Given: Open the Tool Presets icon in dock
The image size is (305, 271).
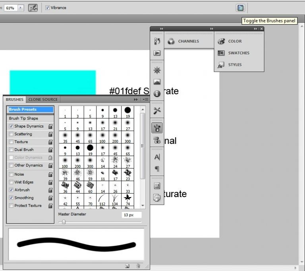Looking at the screenshot, I should [157, 111].
